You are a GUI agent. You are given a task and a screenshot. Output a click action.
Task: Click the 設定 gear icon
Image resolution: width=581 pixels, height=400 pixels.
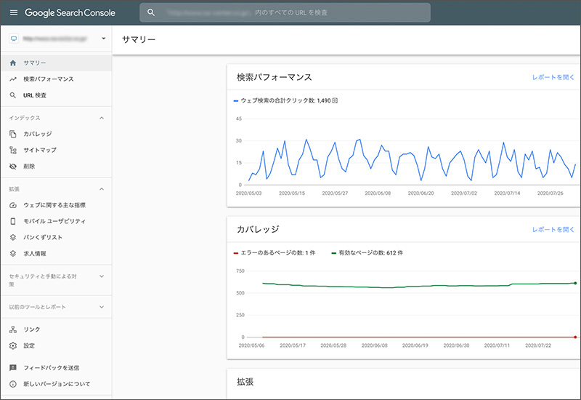13,346
